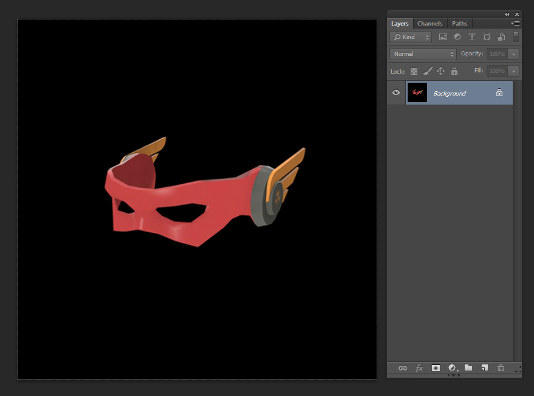Toggle the layer filtering switch on or off
Image resolution: width=534 pixels, height=396 pixels.
(x=516, y=36)
